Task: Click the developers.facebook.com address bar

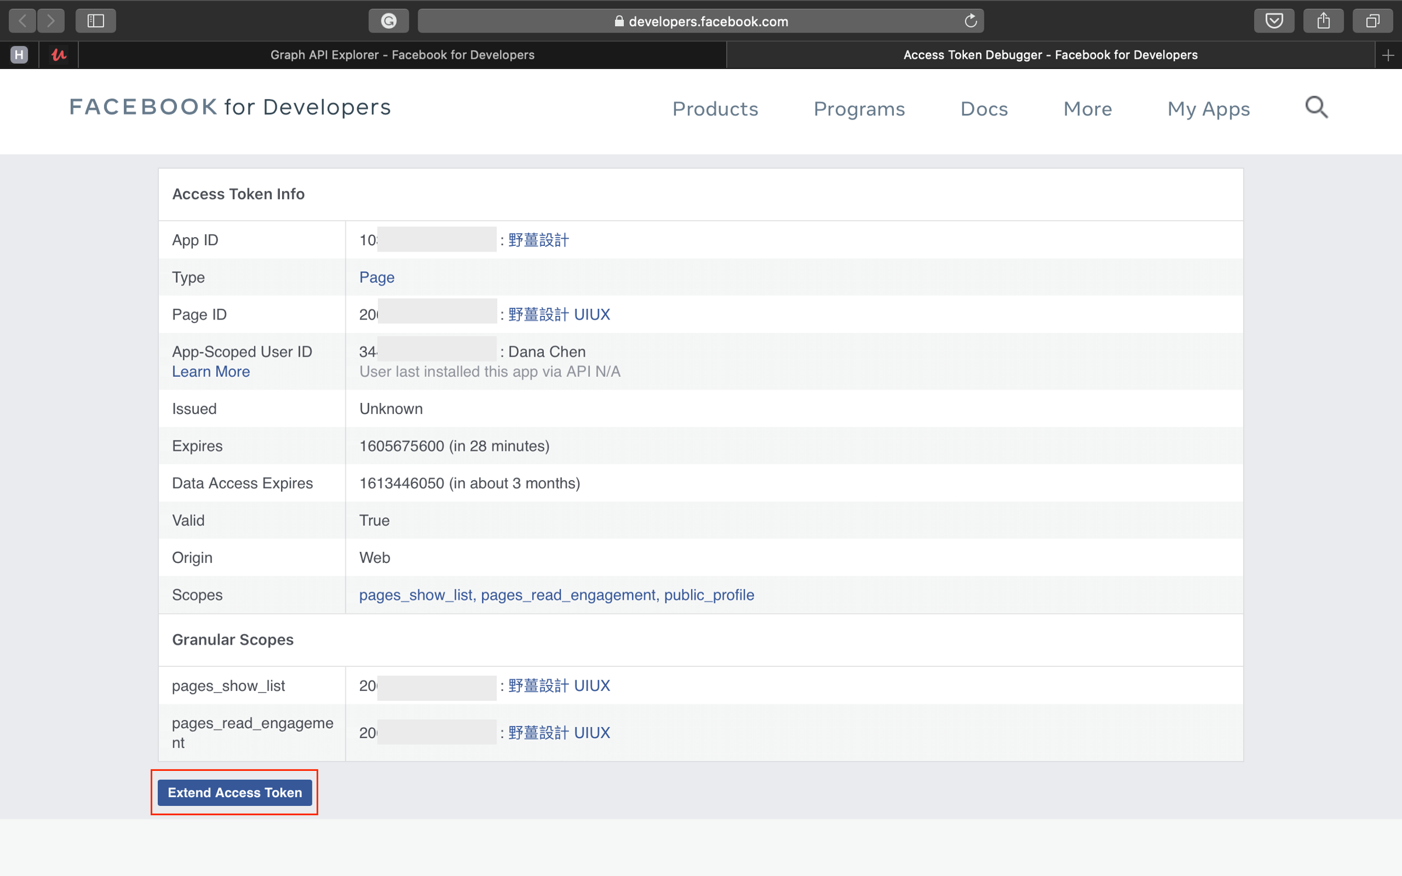Action: coord(701,21)
